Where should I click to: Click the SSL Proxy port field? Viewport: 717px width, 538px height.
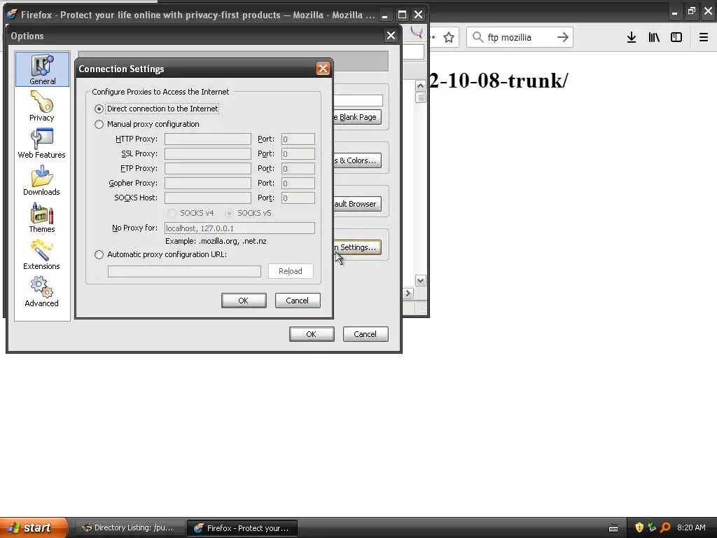[298, 153]
